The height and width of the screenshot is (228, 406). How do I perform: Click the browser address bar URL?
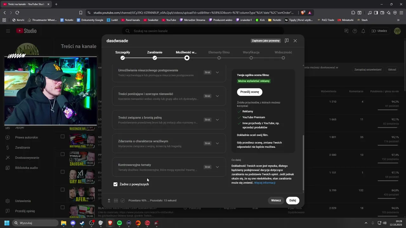pos(193,13)
